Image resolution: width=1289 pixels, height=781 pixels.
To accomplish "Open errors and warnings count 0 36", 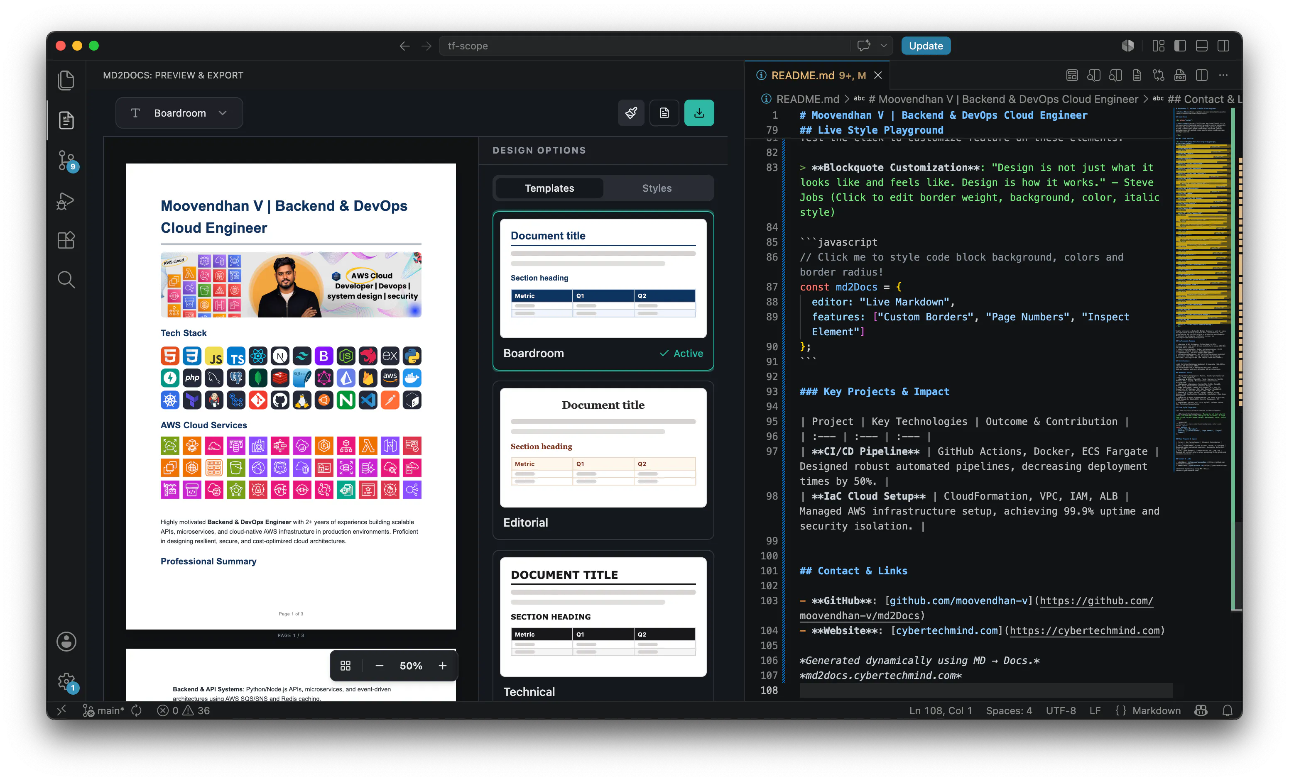I will (184, 710).
